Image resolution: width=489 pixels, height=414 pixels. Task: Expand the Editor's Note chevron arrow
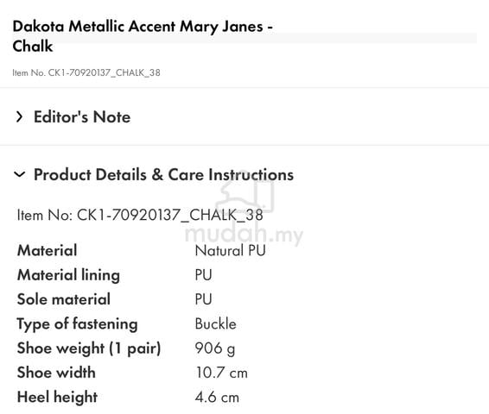coord(19,117)
